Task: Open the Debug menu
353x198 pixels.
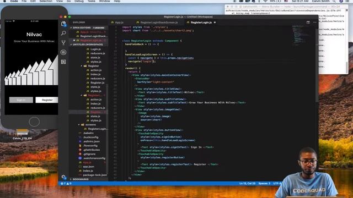Action: [79, 1]
